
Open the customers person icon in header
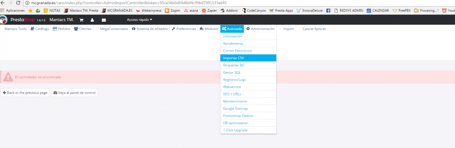92,20
